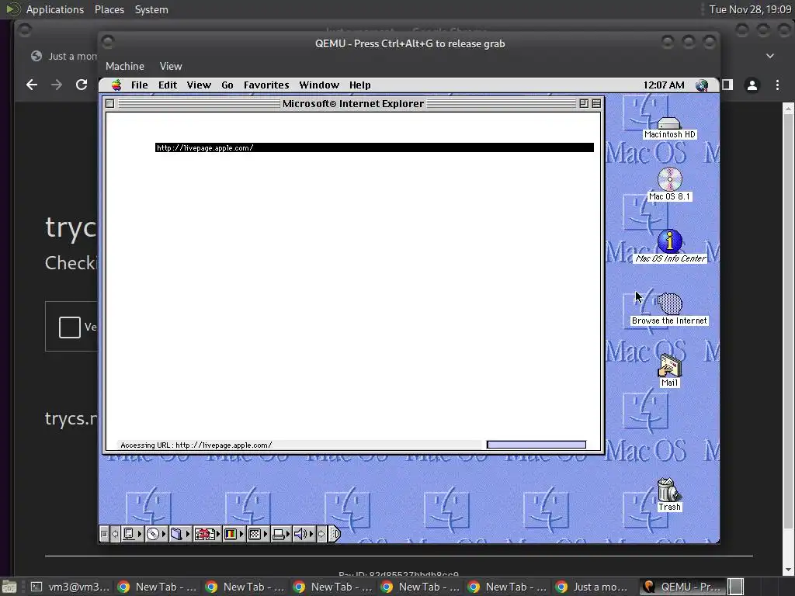Open the Chrome profile icon
The width and height of the screenshot is (795, 596).
tap(752, 85)
